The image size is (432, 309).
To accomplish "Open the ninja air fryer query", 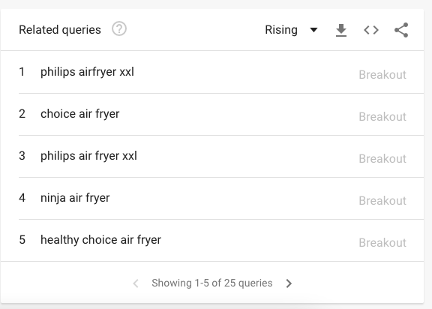I will [x=75, y=198].
